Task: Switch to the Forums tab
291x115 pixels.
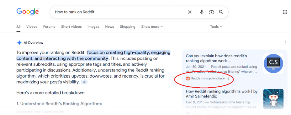Action: point(49,27)
